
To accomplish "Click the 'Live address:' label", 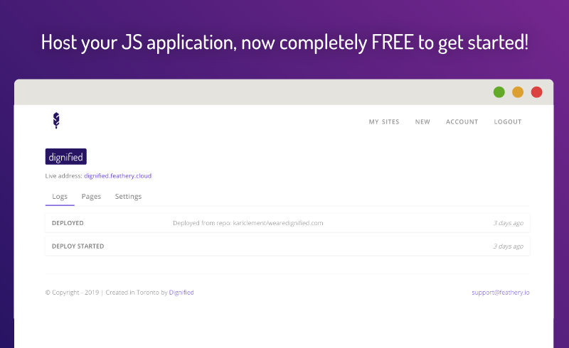I will (64, 176).
